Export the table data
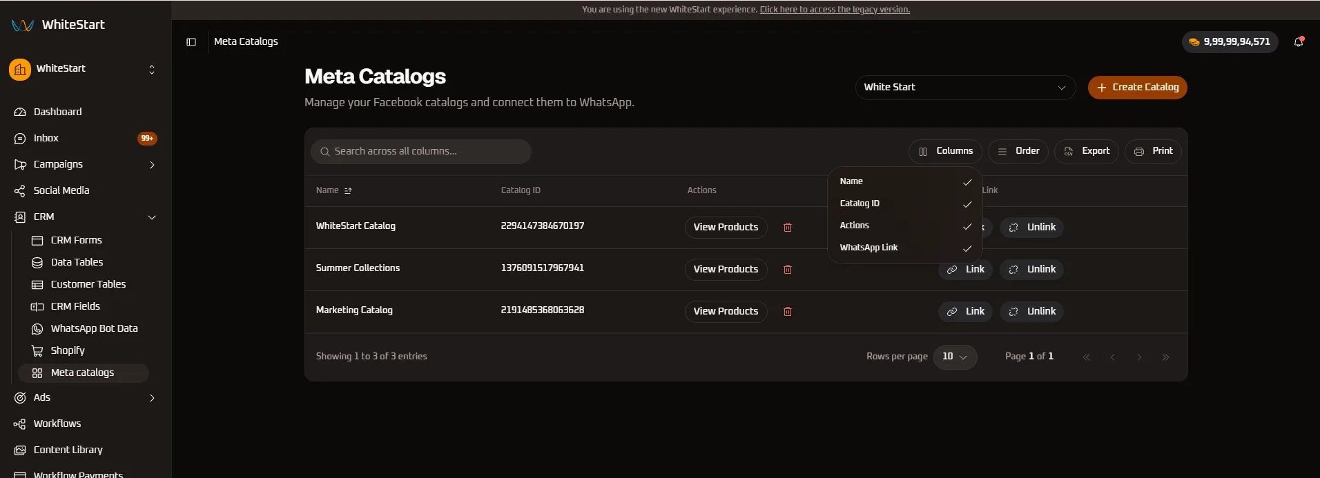Image resolution: width=1320 pixels, height=478 pixels. pyautogui.click(x=1087, y=152)
